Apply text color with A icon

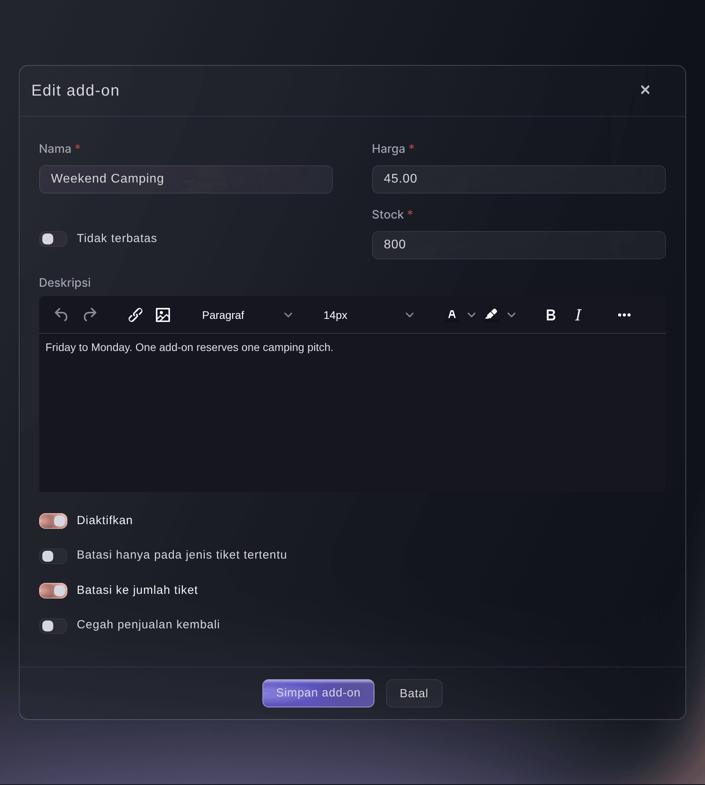coord(452,315)
